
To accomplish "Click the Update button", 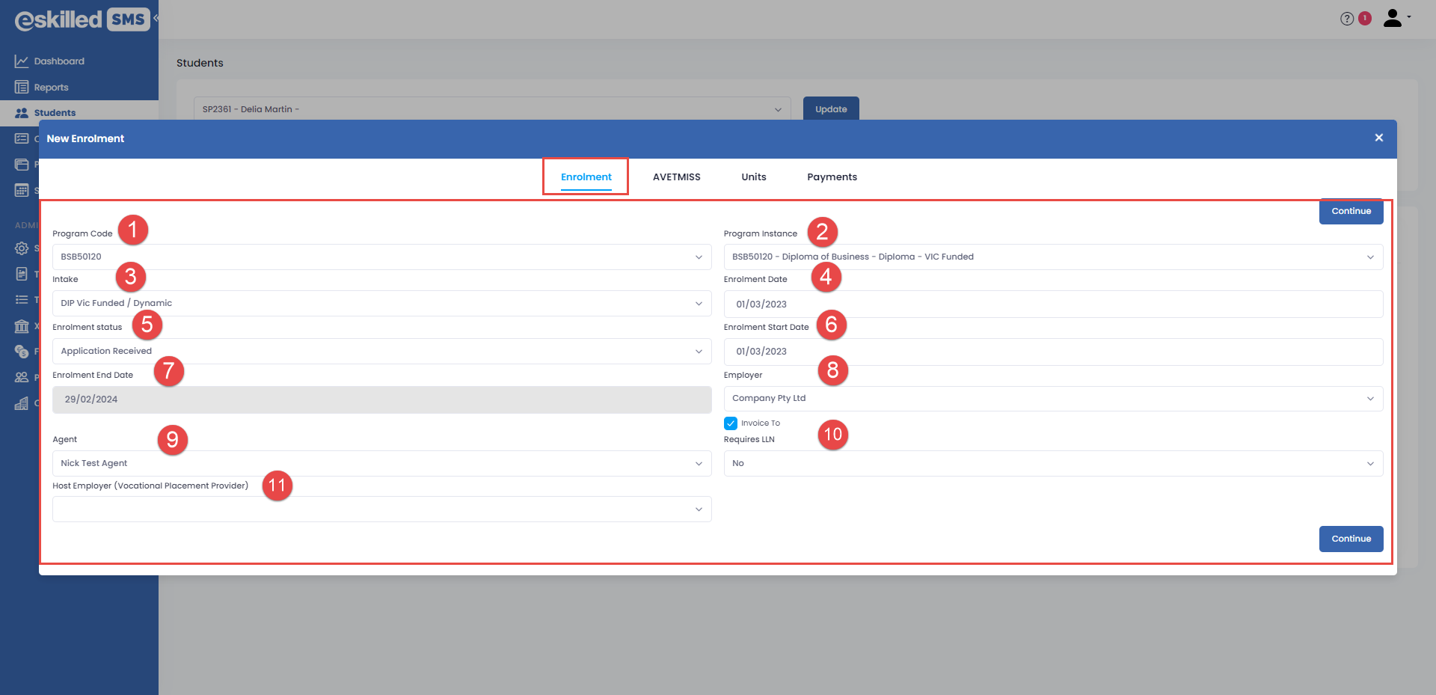I will [x=831, y=109].
